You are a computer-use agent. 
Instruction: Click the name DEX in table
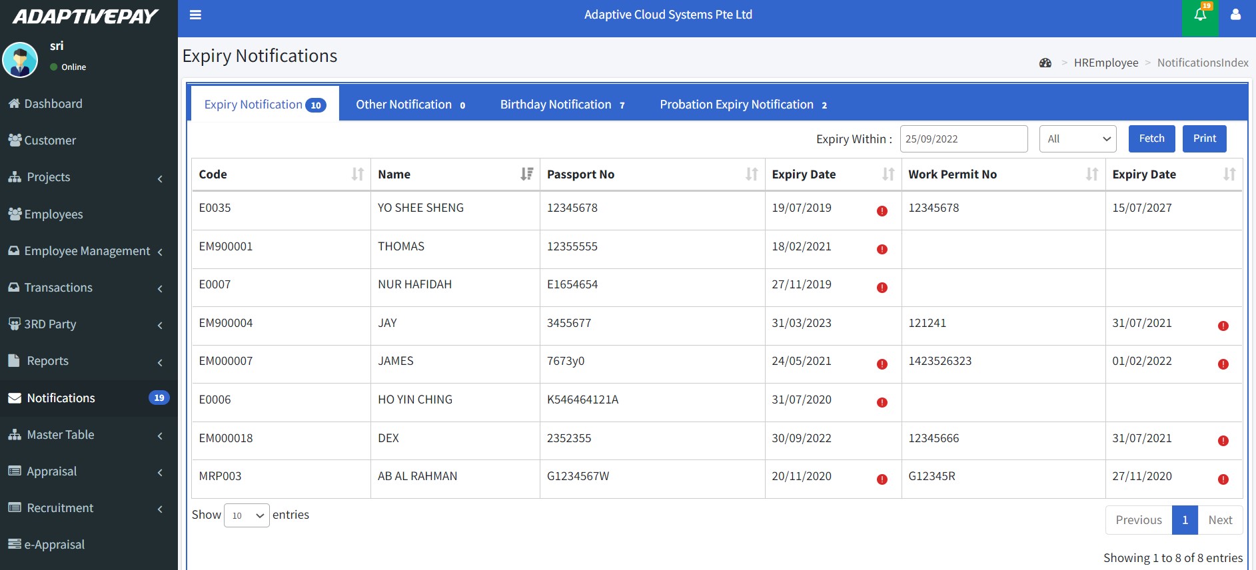(388, 438)
